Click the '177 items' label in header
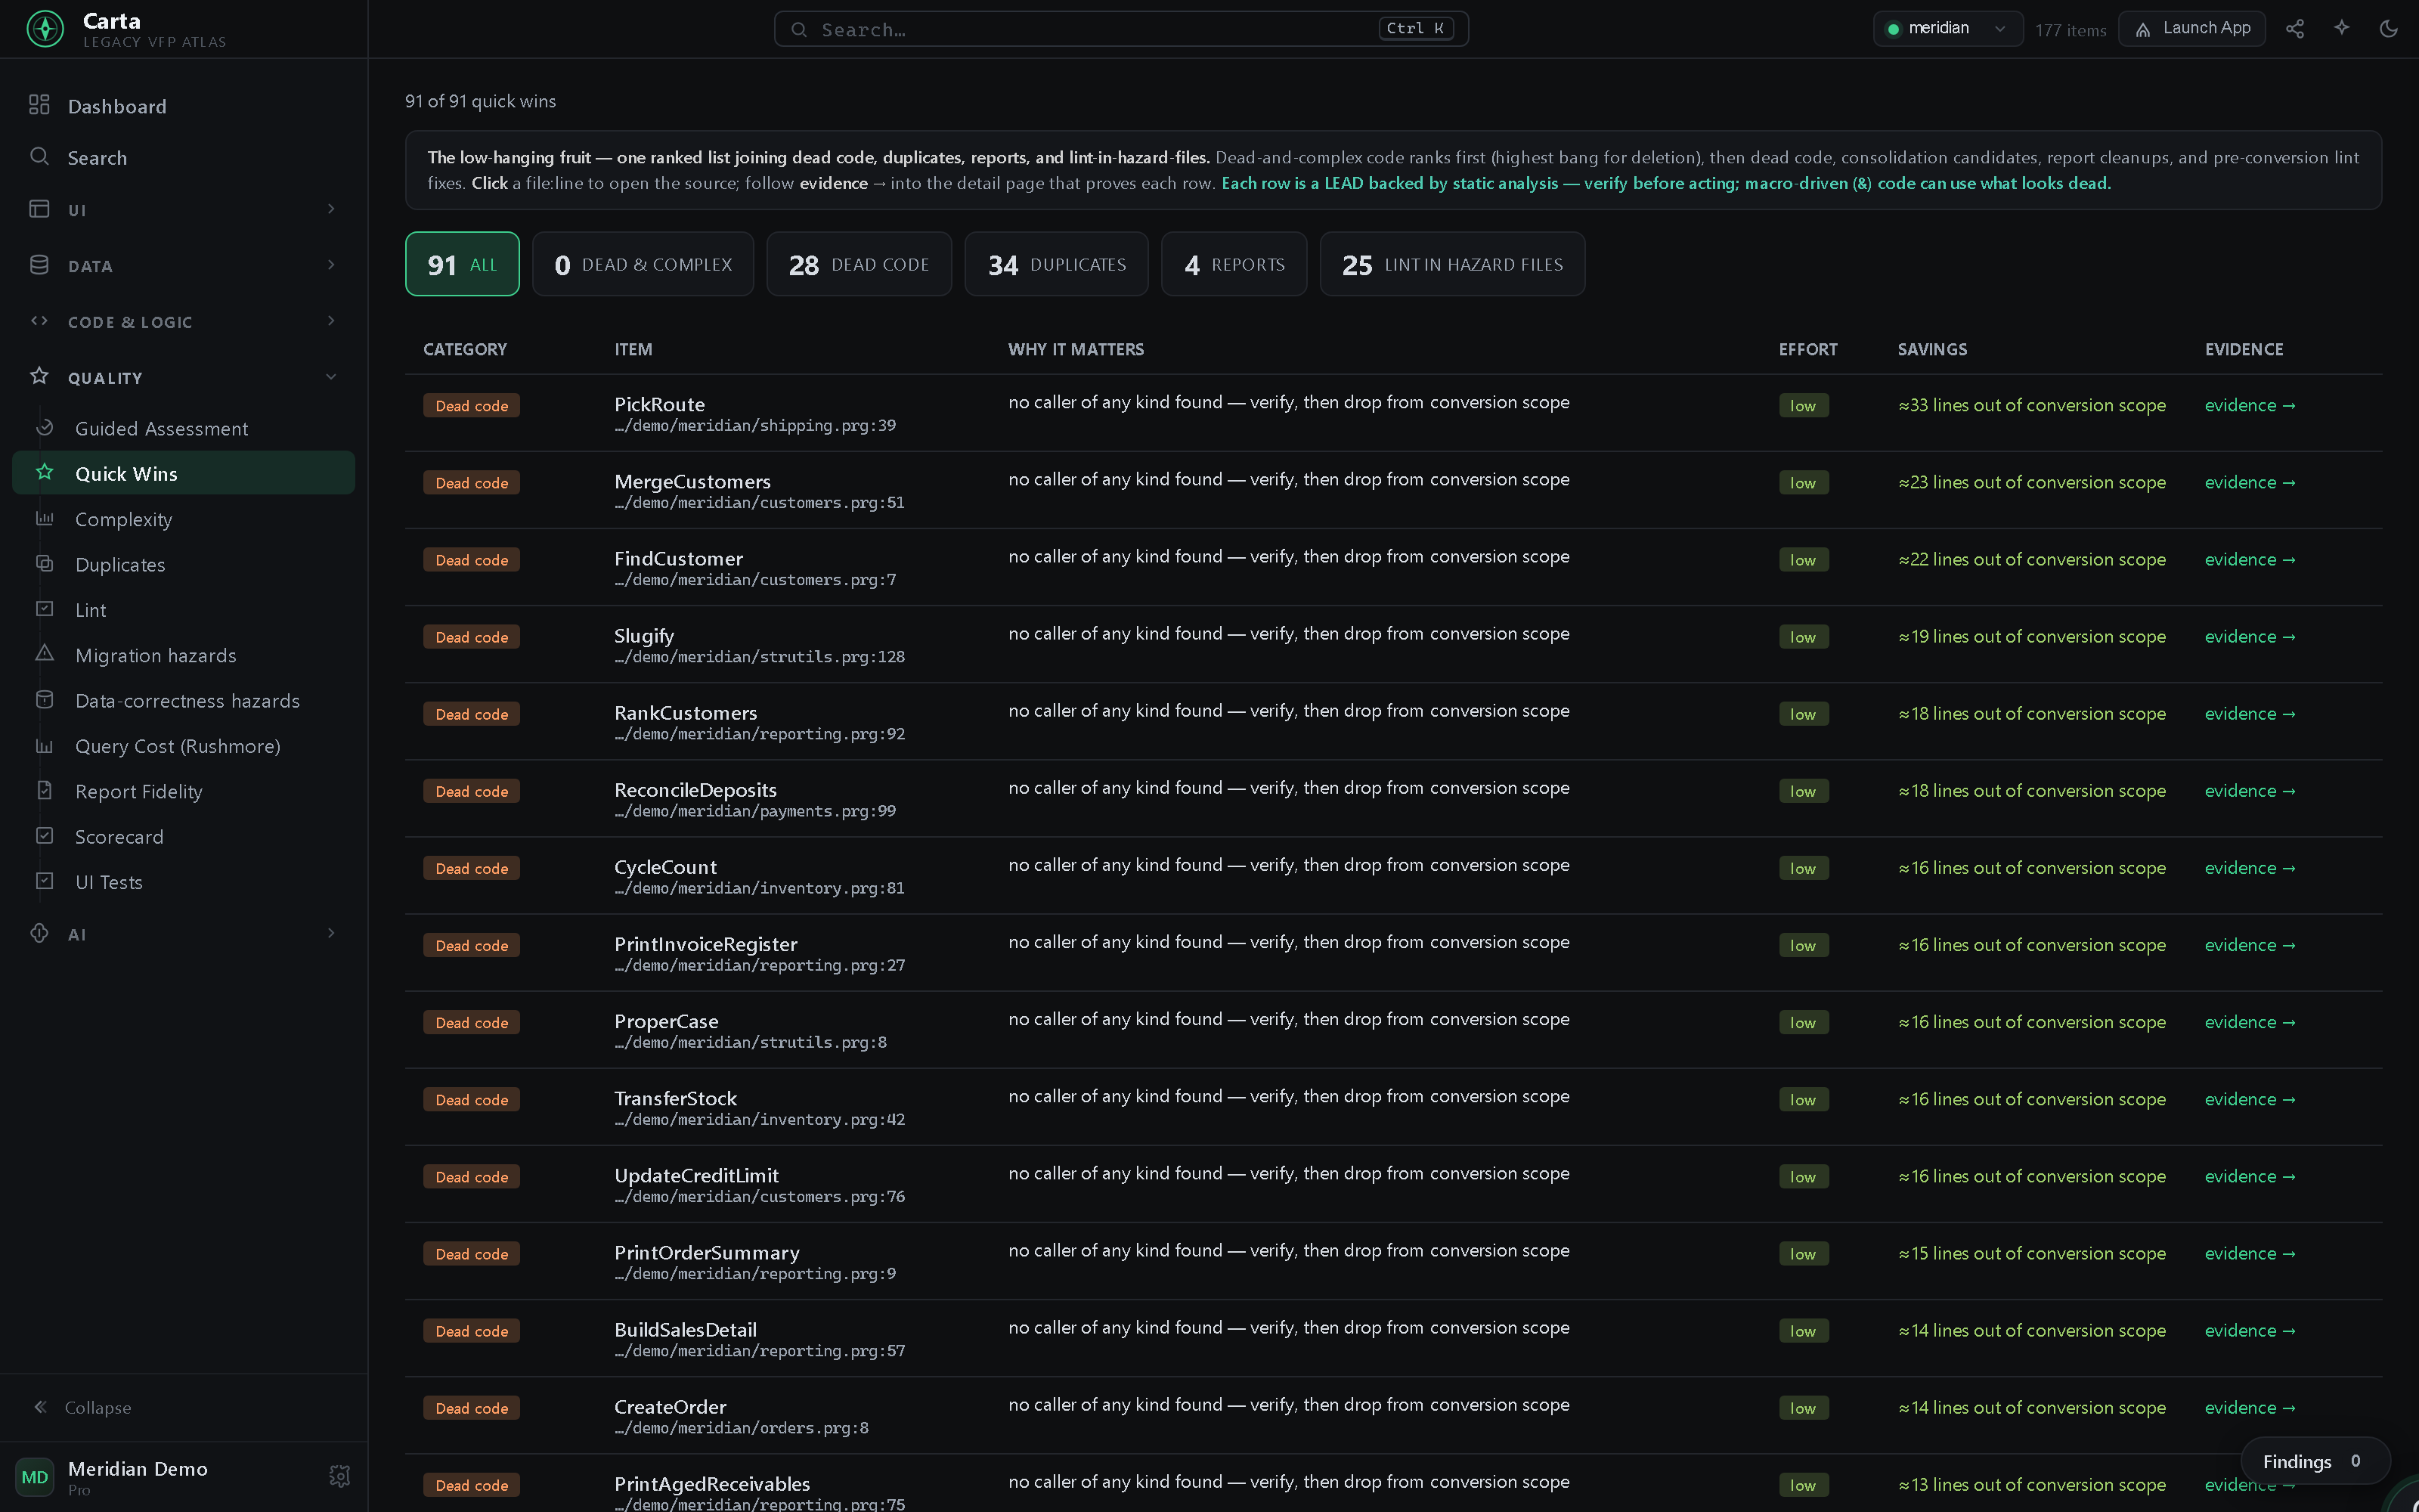 [2071, 30]
